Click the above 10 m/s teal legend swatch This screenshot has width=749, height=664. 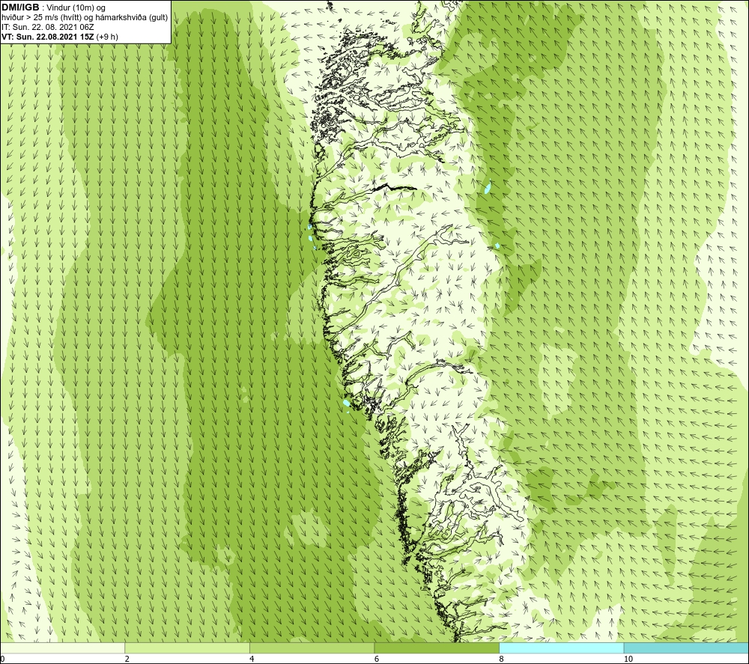click(x=686, y=648)
